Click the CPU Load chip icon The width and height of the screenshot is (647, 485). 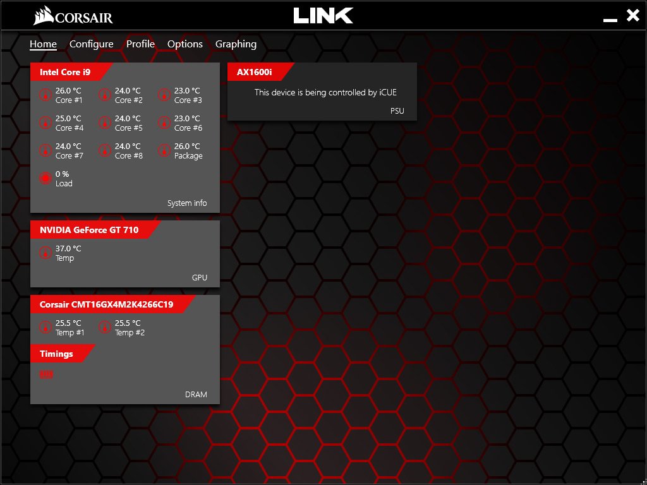45,178
